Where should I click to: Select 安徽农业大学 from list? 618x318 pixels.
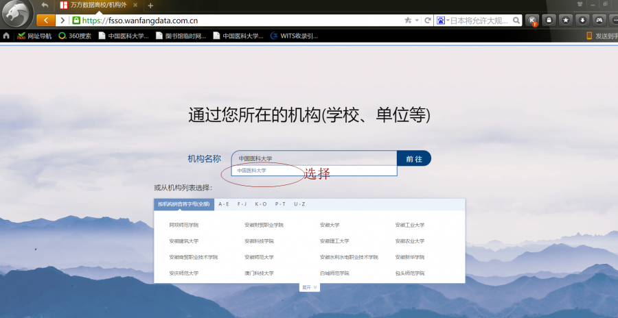point(410,241)
